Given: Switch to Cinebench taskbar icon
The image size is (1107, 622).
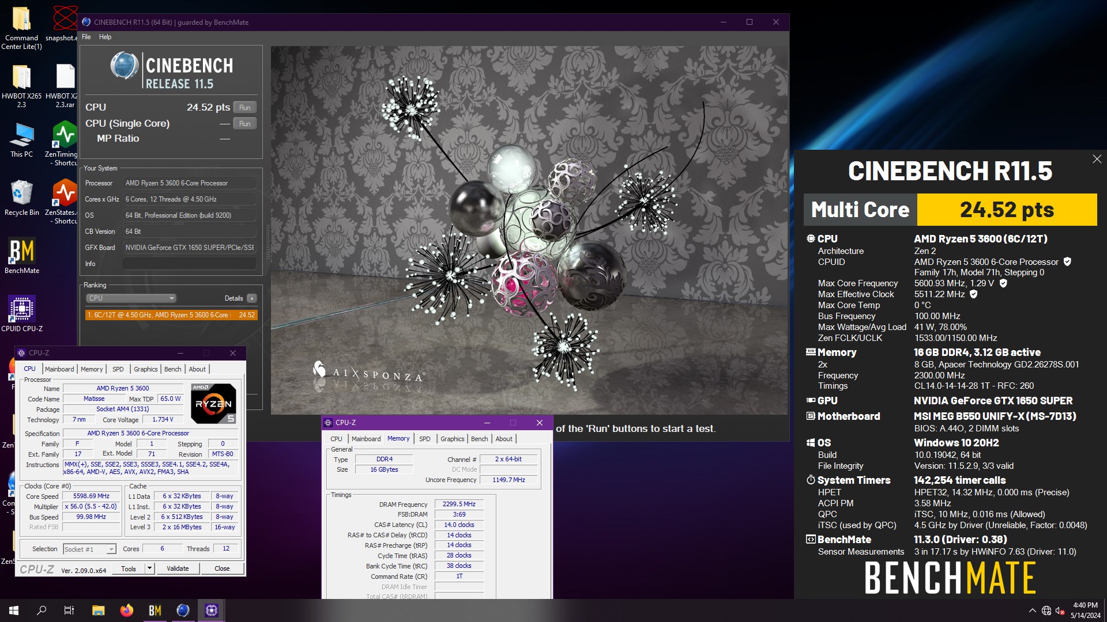Looking at the screenshot, I should 183,610.
